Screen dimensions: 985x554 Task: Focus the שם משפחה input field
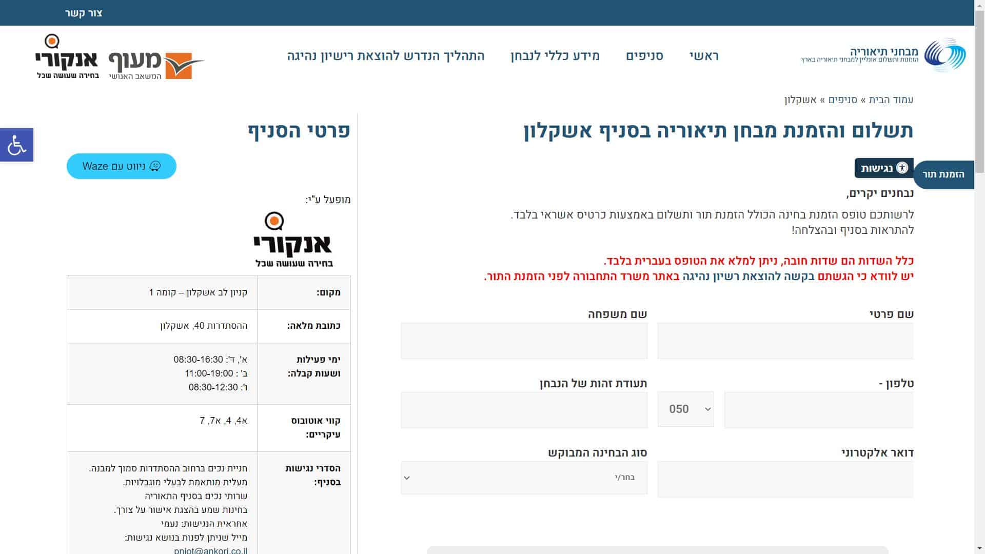coord(524,341)
